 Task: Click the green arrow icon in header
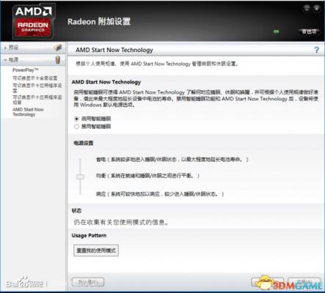pos(276,31)
